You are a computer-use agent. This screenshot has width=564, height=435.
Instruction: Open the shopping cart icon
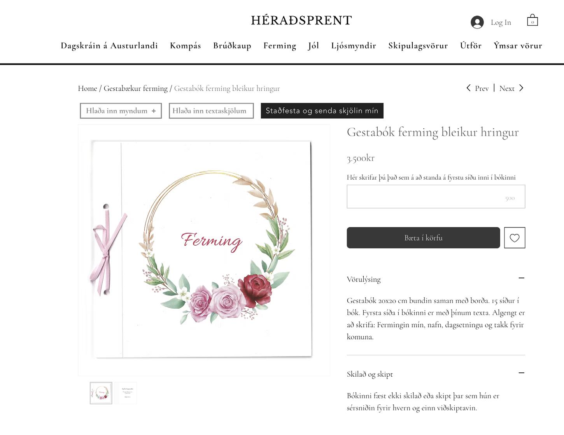(x=532, y=20)
